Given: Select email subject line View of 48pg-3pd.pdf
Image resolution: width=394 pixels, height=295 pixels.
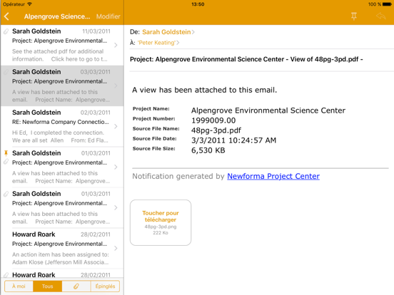Looking at the screenshot, I should point(246,59).
